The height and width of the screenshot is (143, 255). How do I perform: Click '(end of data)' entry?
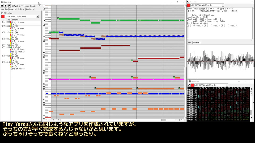tap(18, 69)
